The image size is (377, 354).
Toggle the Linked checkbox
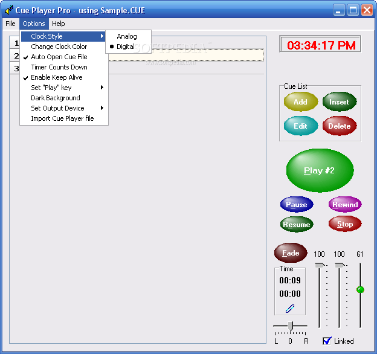coord(327,341)
